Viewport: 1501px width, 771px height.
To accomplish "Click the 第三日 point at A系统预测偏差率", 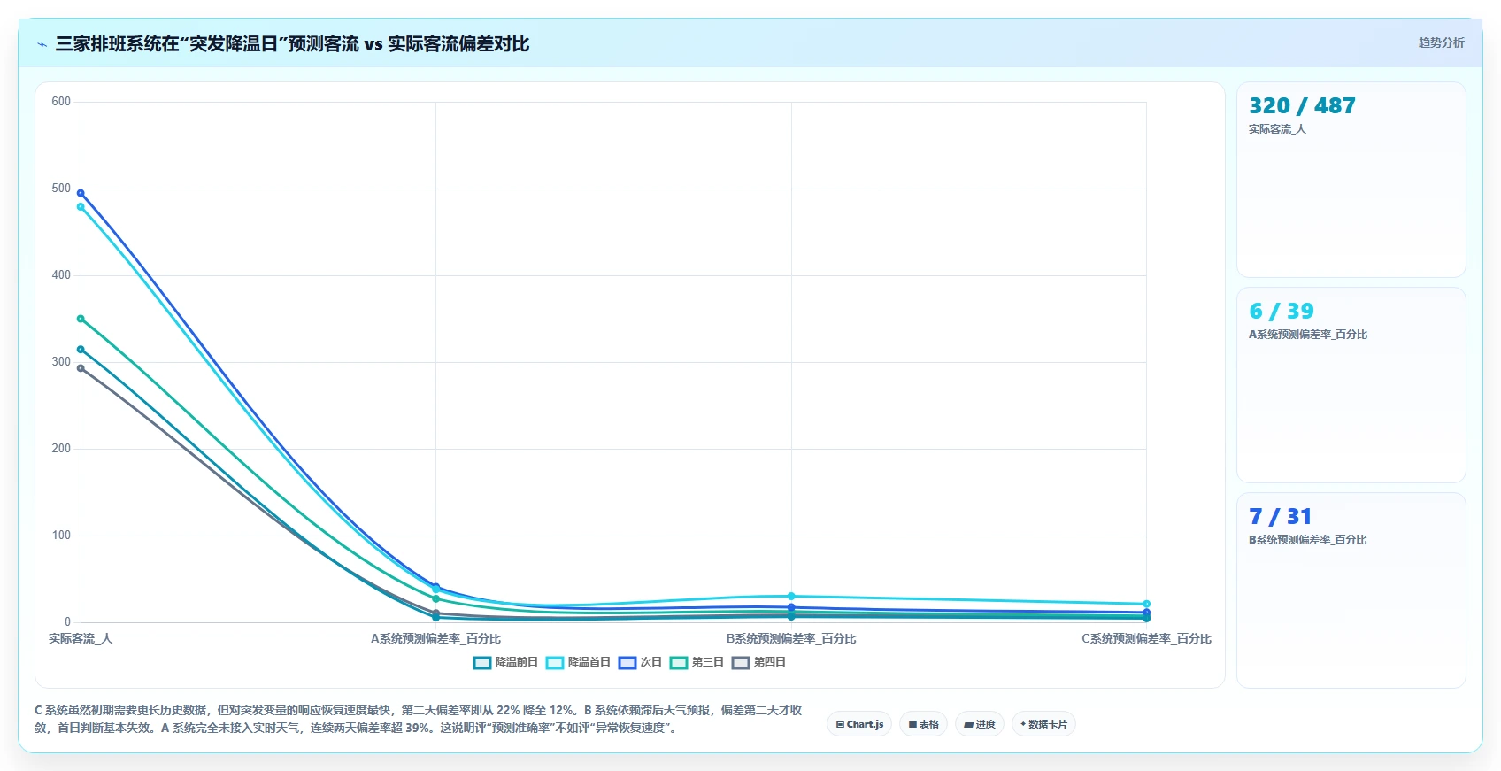I will point(435,599).
